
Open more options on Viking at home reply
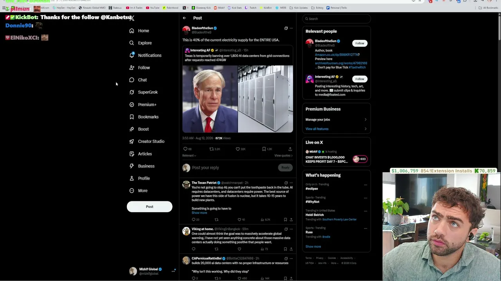tap(291, 229)
